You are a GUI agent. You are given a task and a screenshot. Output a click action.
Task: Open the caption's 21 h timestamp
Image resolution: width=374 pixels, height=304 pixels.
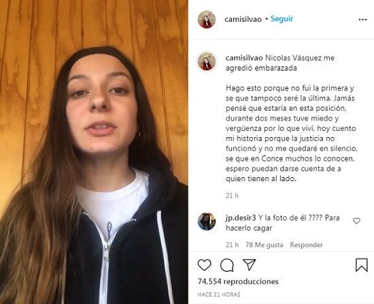point(232,195)
